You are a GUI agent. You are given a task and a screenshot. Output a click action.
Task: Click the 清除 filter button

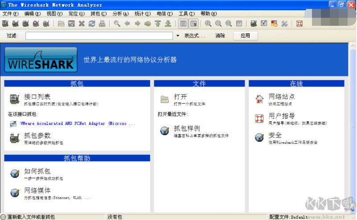click(x=220, y=36)
